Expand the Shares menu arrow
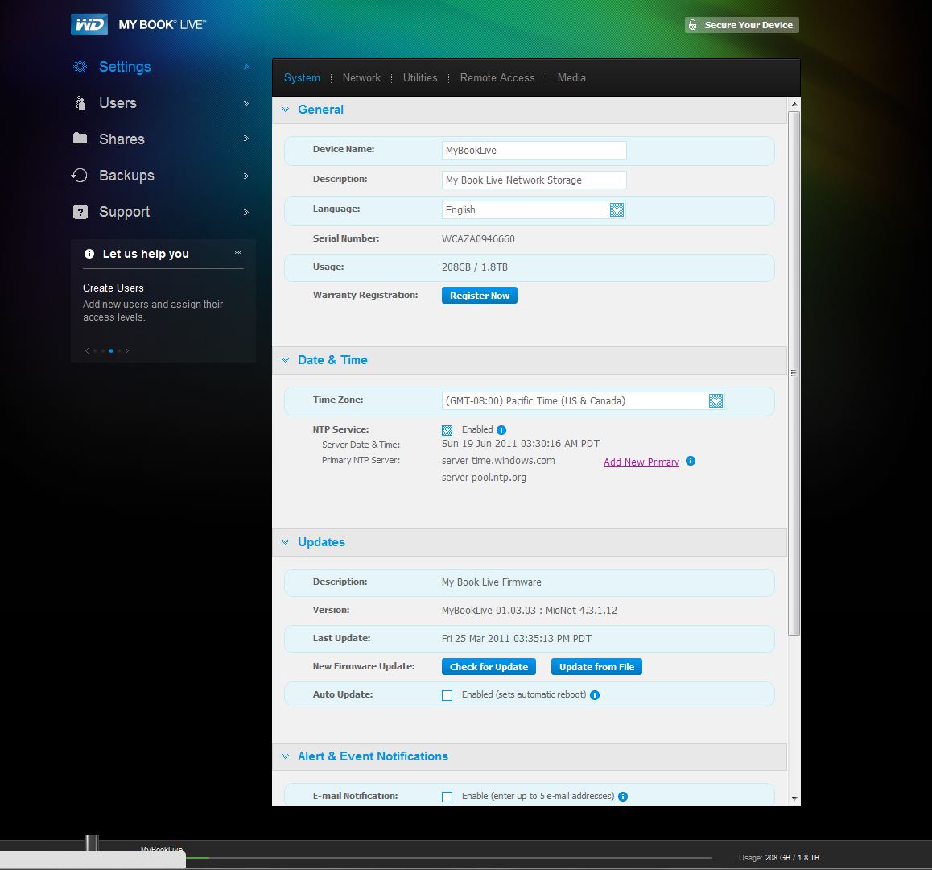Image resolution: width=932 pixels, height=870 pixels. tap(245, 138)
